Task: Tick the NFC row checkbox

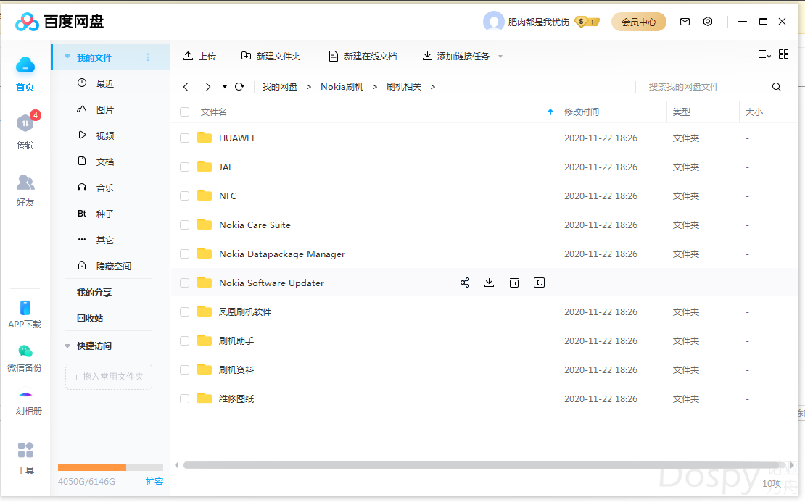Action: (185, 196)
